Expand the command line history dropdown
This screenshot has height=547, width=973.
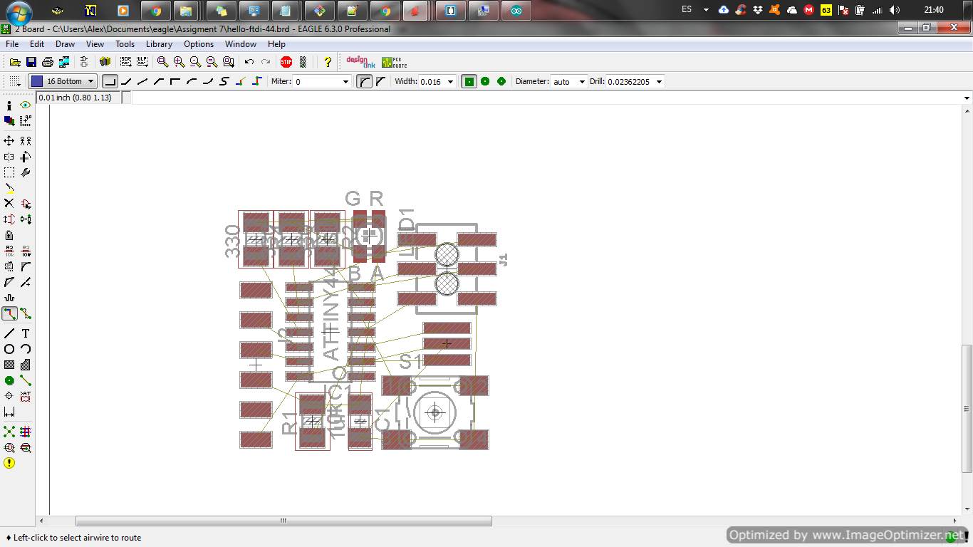click(967, 98)
